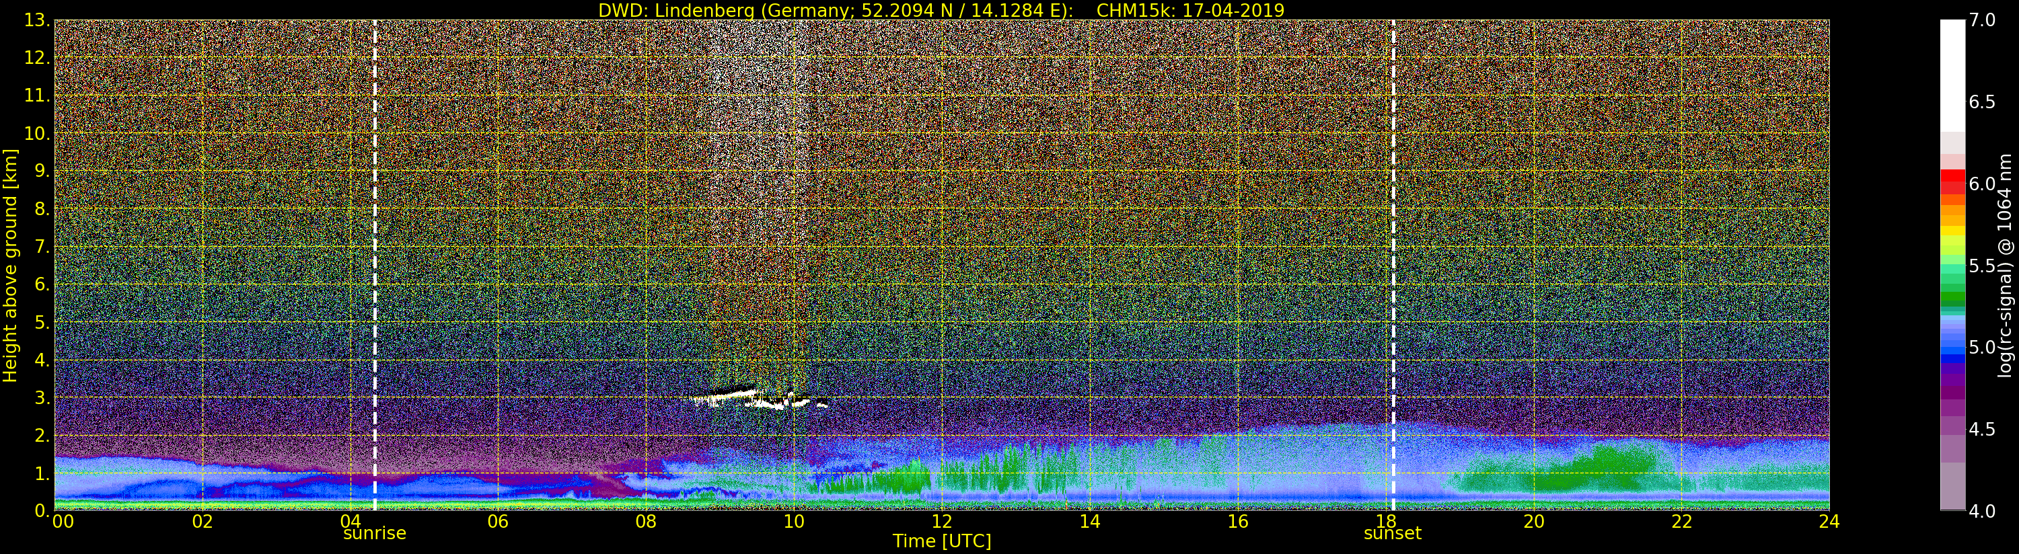Click the 04 time tick label
The width and height of the screenshot is (2019, 554).
click(x=351, y=522)
